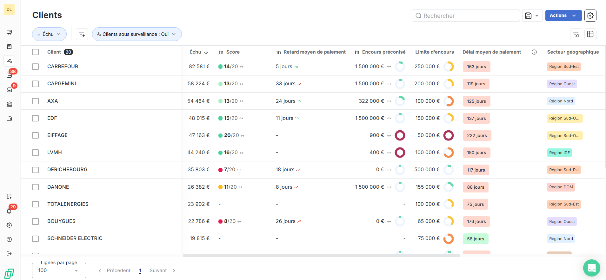Image resolution: width=606 pixels, height=280 pixels.
Task: Open the TOTALENERGIES client link
Action: click(68, 204)
